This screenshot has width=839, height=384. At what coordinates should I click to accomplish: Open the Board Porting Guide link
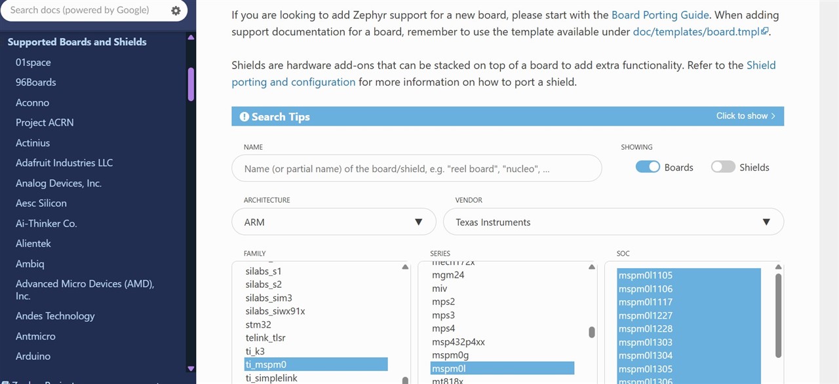660,14
